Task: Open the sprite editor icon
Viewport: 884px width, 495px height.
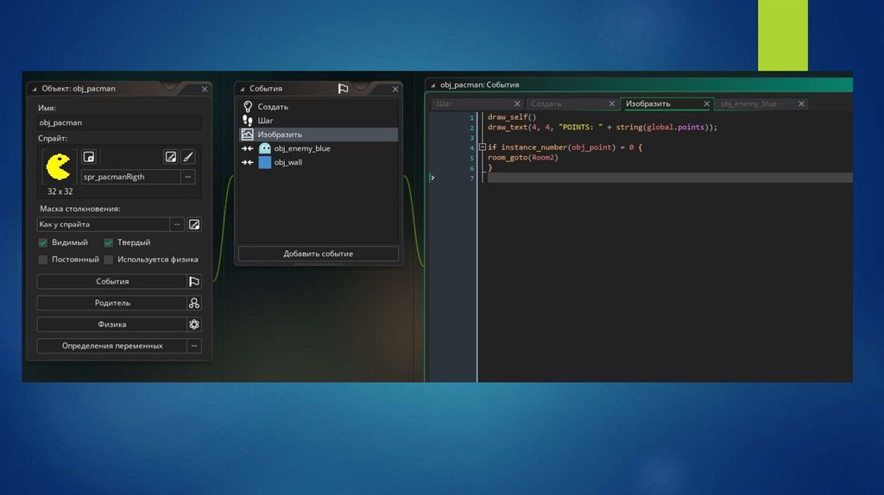Action: point(170,157)
